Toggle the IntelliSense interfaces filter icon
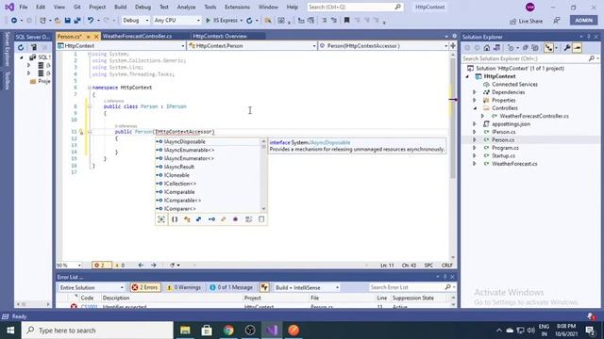Image resolution: width=604 pixels, height=339 pixels. pos(211,219)
